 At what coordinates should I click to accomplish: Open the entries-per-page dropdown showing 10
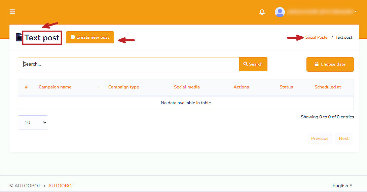33,122
